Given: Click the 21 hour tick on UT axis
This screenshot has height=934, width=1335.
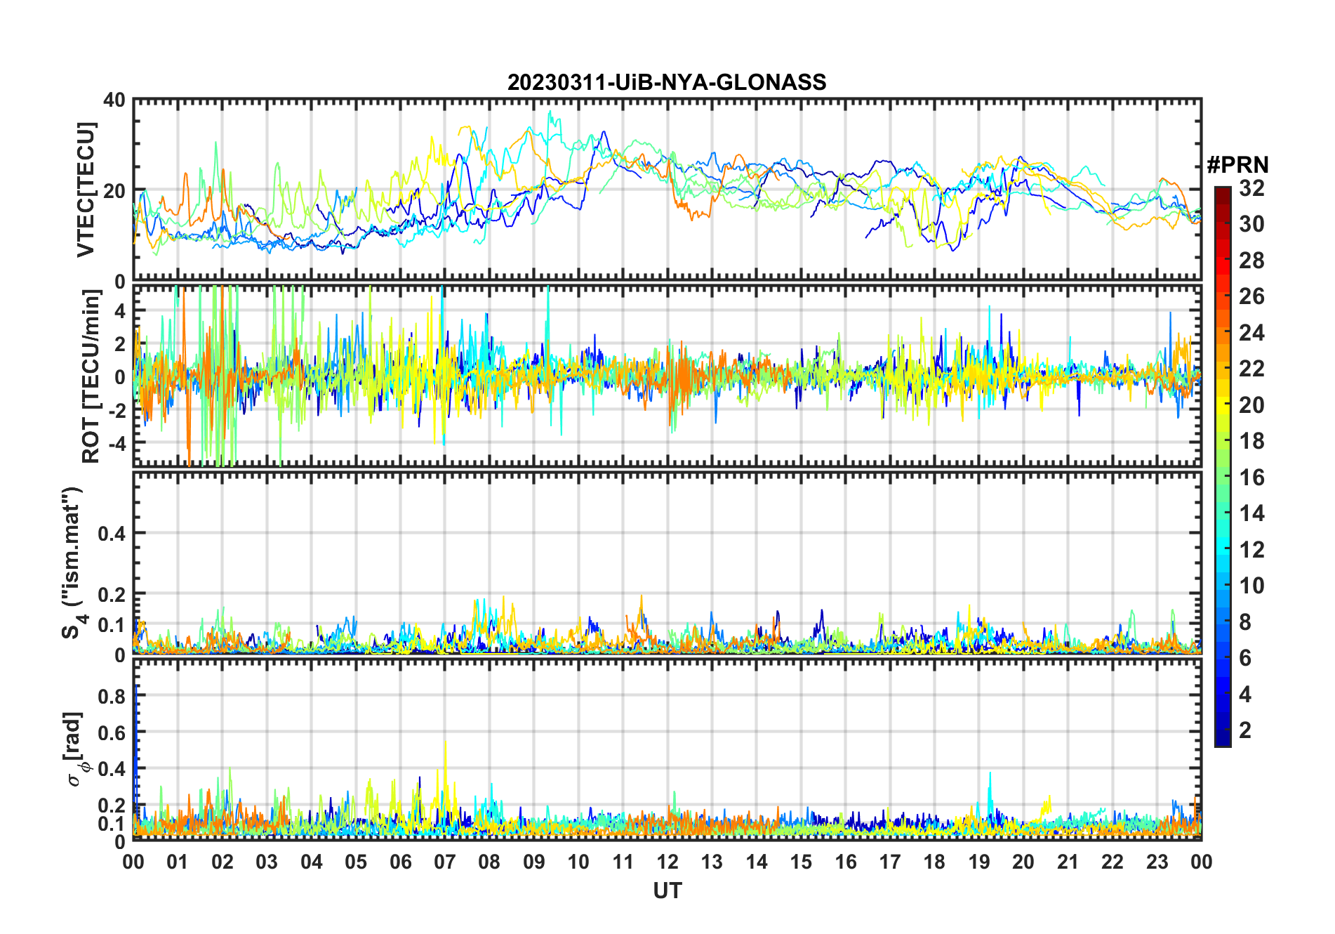Looking at the screenshot, I should (x=1068, y=862).
